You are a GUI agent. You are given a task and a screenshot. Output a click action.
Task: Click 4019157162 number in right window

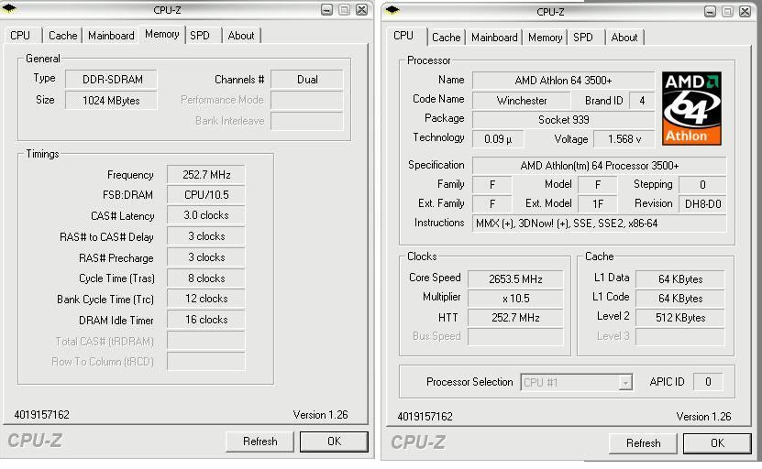pos(425,417)
